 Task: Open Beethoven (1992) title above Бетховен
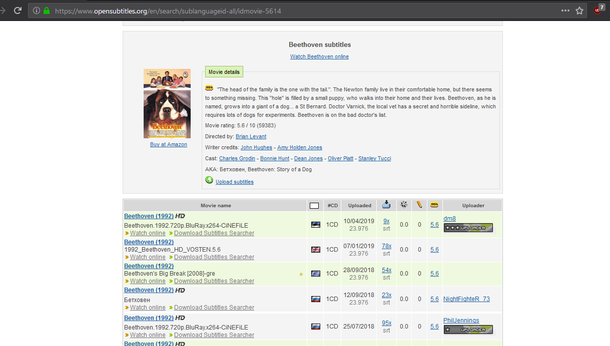coord(149,290)
